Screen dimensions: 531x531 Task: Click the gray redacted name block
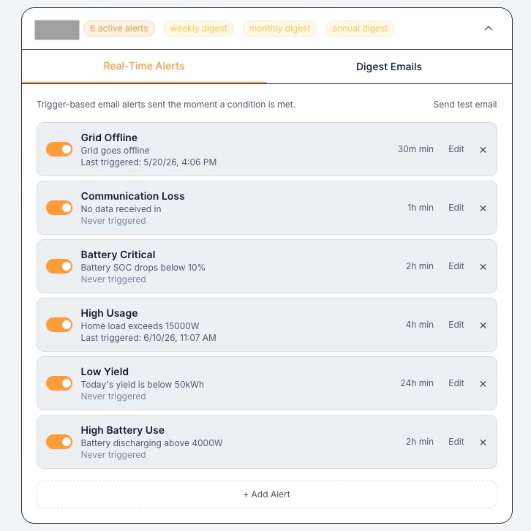click(x=57, y=30)
